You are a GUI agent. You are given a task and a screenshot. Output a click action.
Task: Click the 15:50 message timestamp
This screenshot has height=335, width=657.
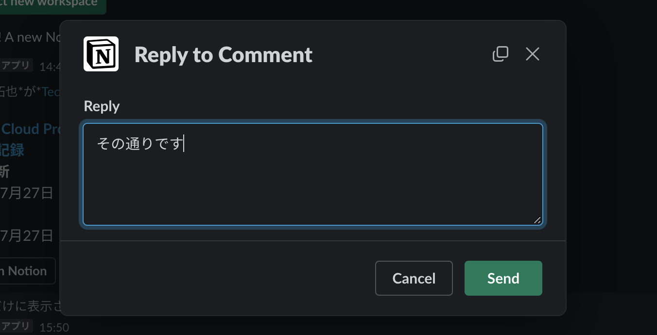(x=54, y=327)
